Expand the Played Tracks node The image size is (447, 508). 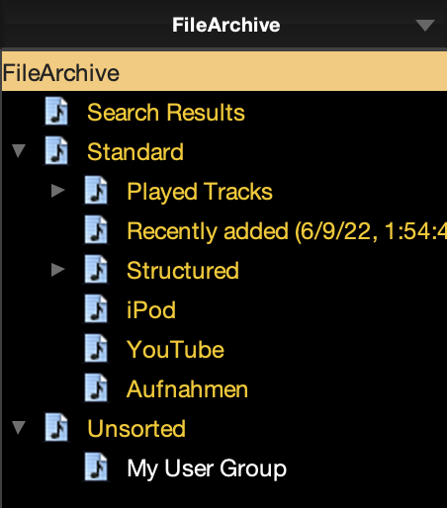pos(57,191)
